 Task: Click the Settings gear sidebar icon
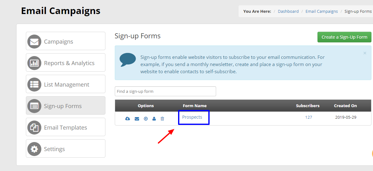pos(34,149)
